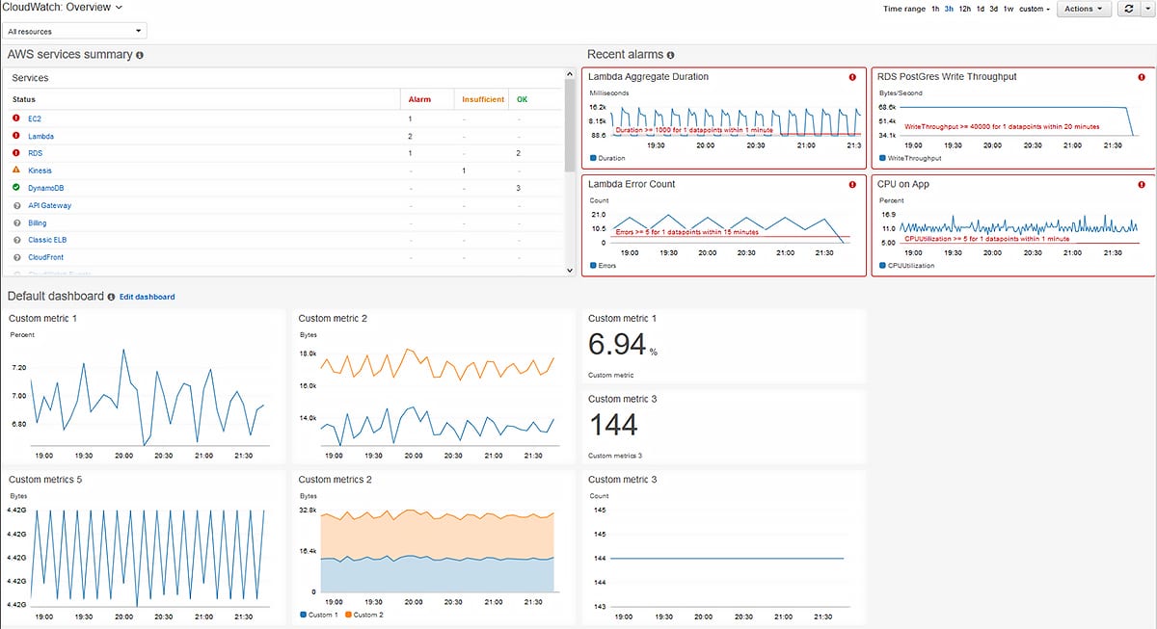Open the All resources filter dropdown

[x=75, y=32]
